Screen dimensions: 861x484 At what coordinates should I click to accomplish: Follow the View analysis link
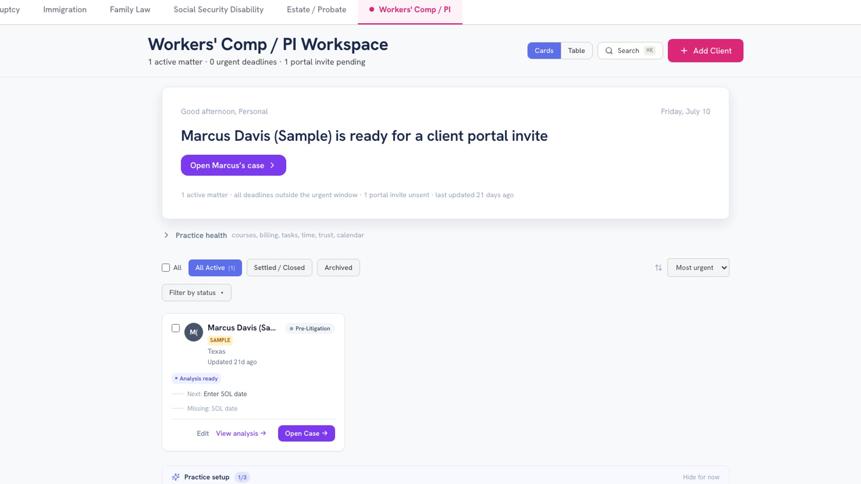coord(241,433)
